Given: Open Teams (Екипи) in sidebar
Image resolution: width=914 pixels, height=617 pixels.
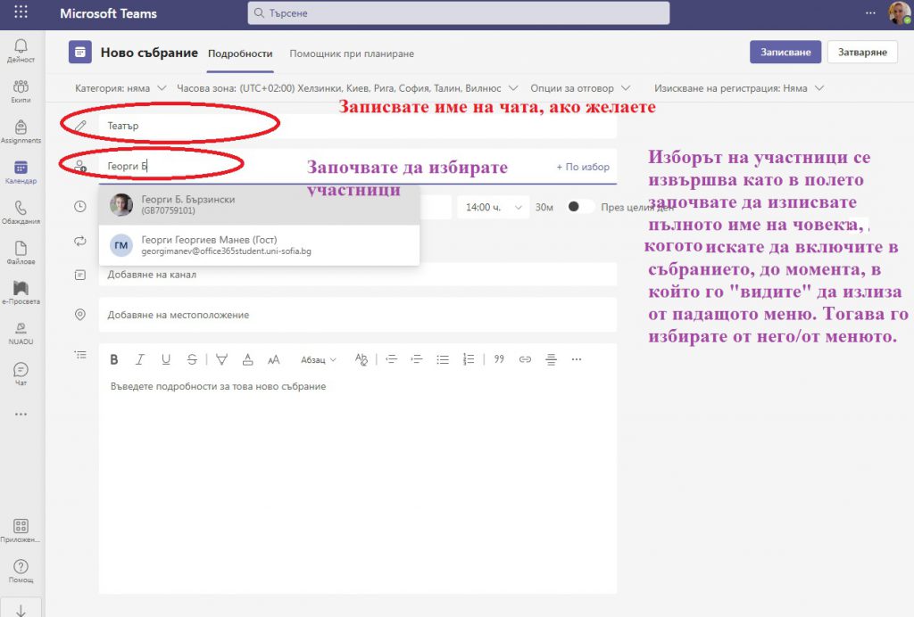Looking at the screenshot, I should [21, 91].
